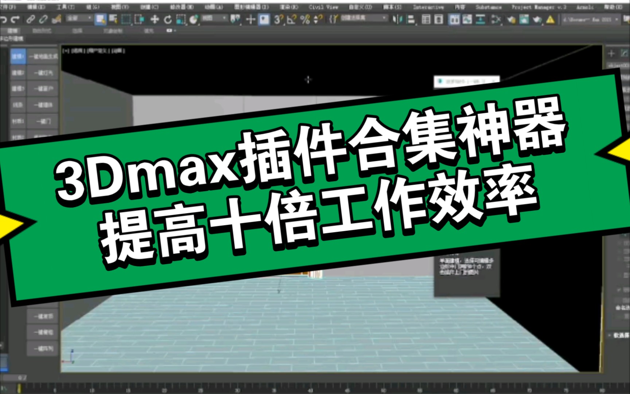Select the Select and Rotate tool

point(168,19)
